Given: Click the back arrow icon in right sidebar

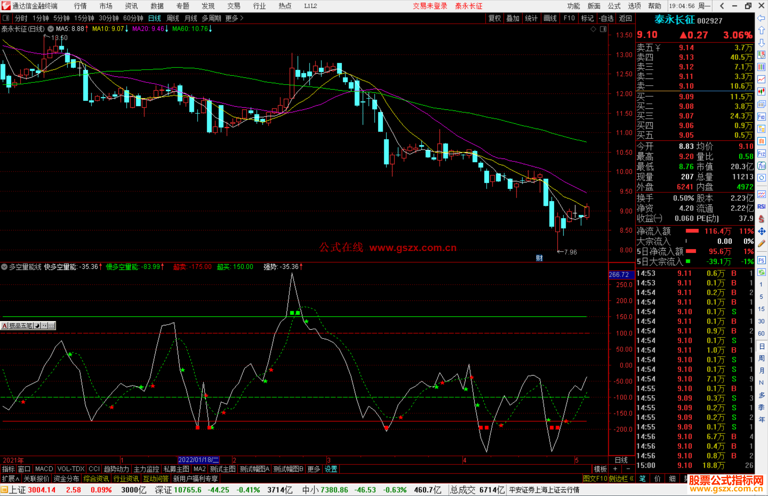Looking at the screenshot, I should coord(761,18).
